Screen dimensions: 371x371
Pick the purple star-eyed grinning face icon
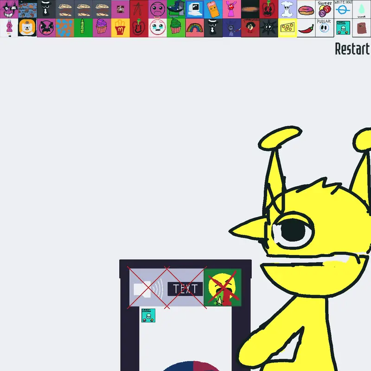tap(9, 9)
